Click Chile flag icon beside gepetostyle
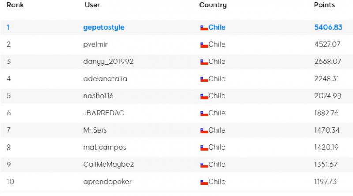The image size is (353, 196). (x=204, y=28)
